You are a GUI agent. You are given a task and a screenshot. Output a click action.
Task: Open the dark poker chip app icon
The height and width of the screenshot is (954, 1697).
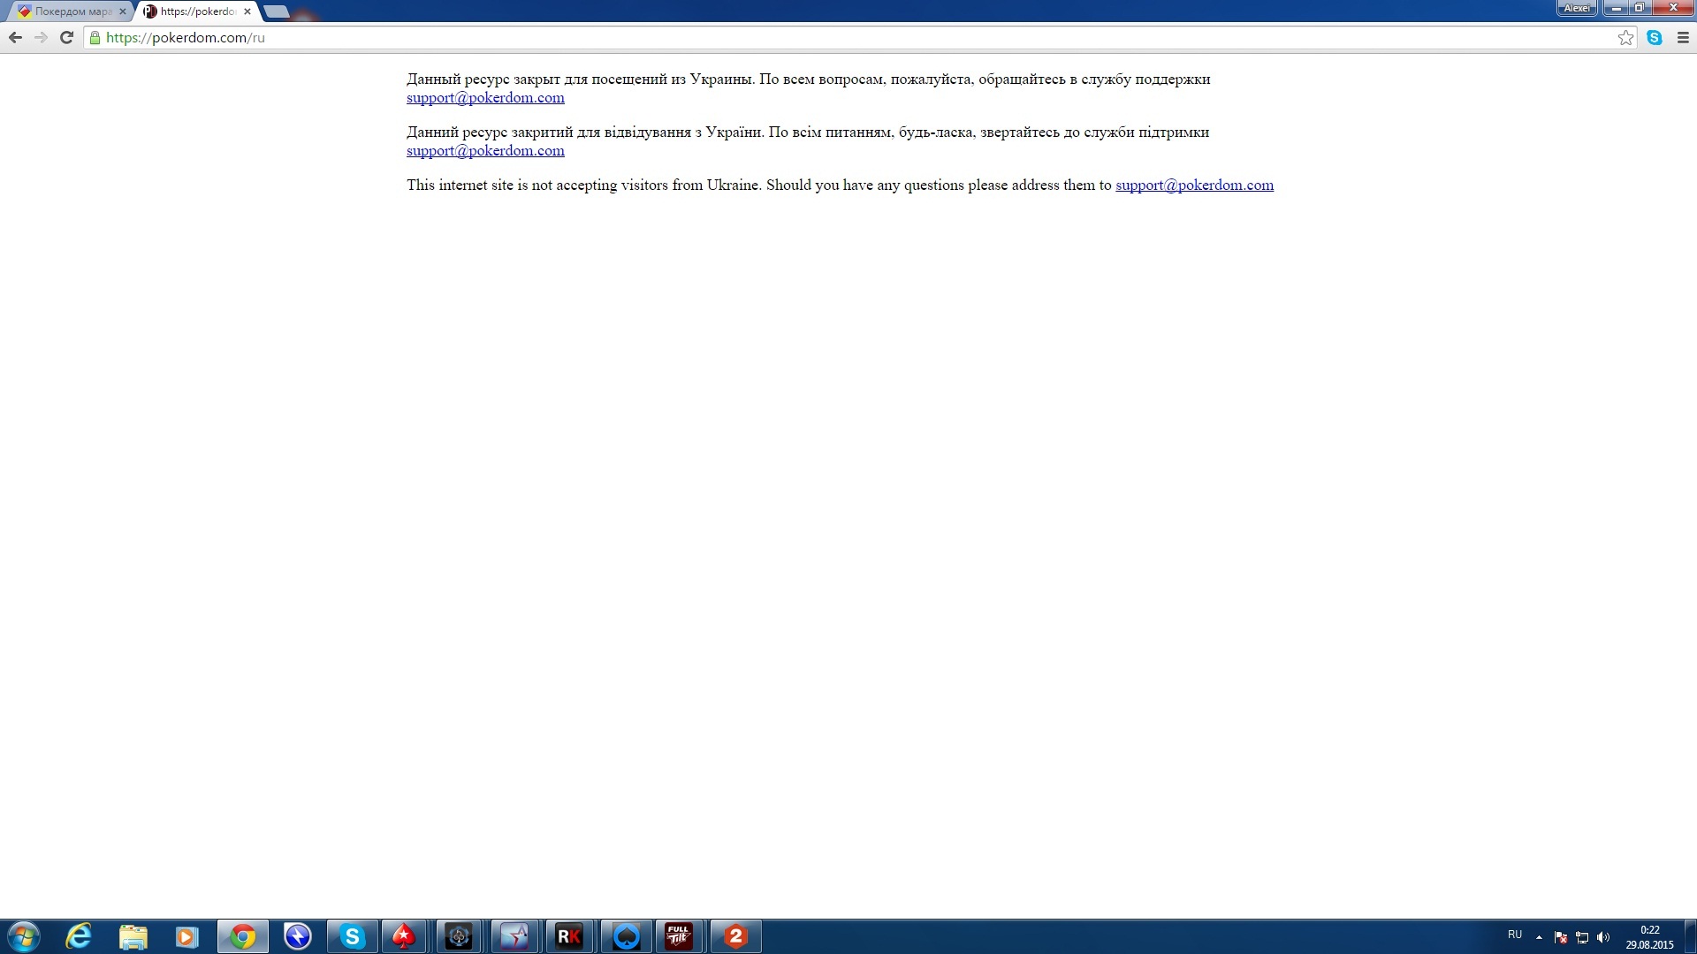459,936
